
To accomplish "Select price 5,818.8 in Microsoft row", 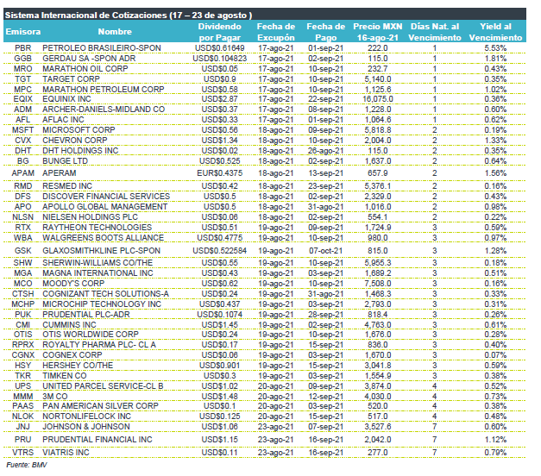I will click(378, 130).
